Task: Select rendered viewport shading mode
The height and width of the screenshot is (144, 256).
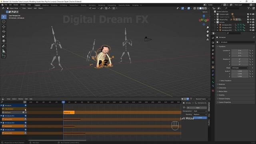Action: pos(206,8)
